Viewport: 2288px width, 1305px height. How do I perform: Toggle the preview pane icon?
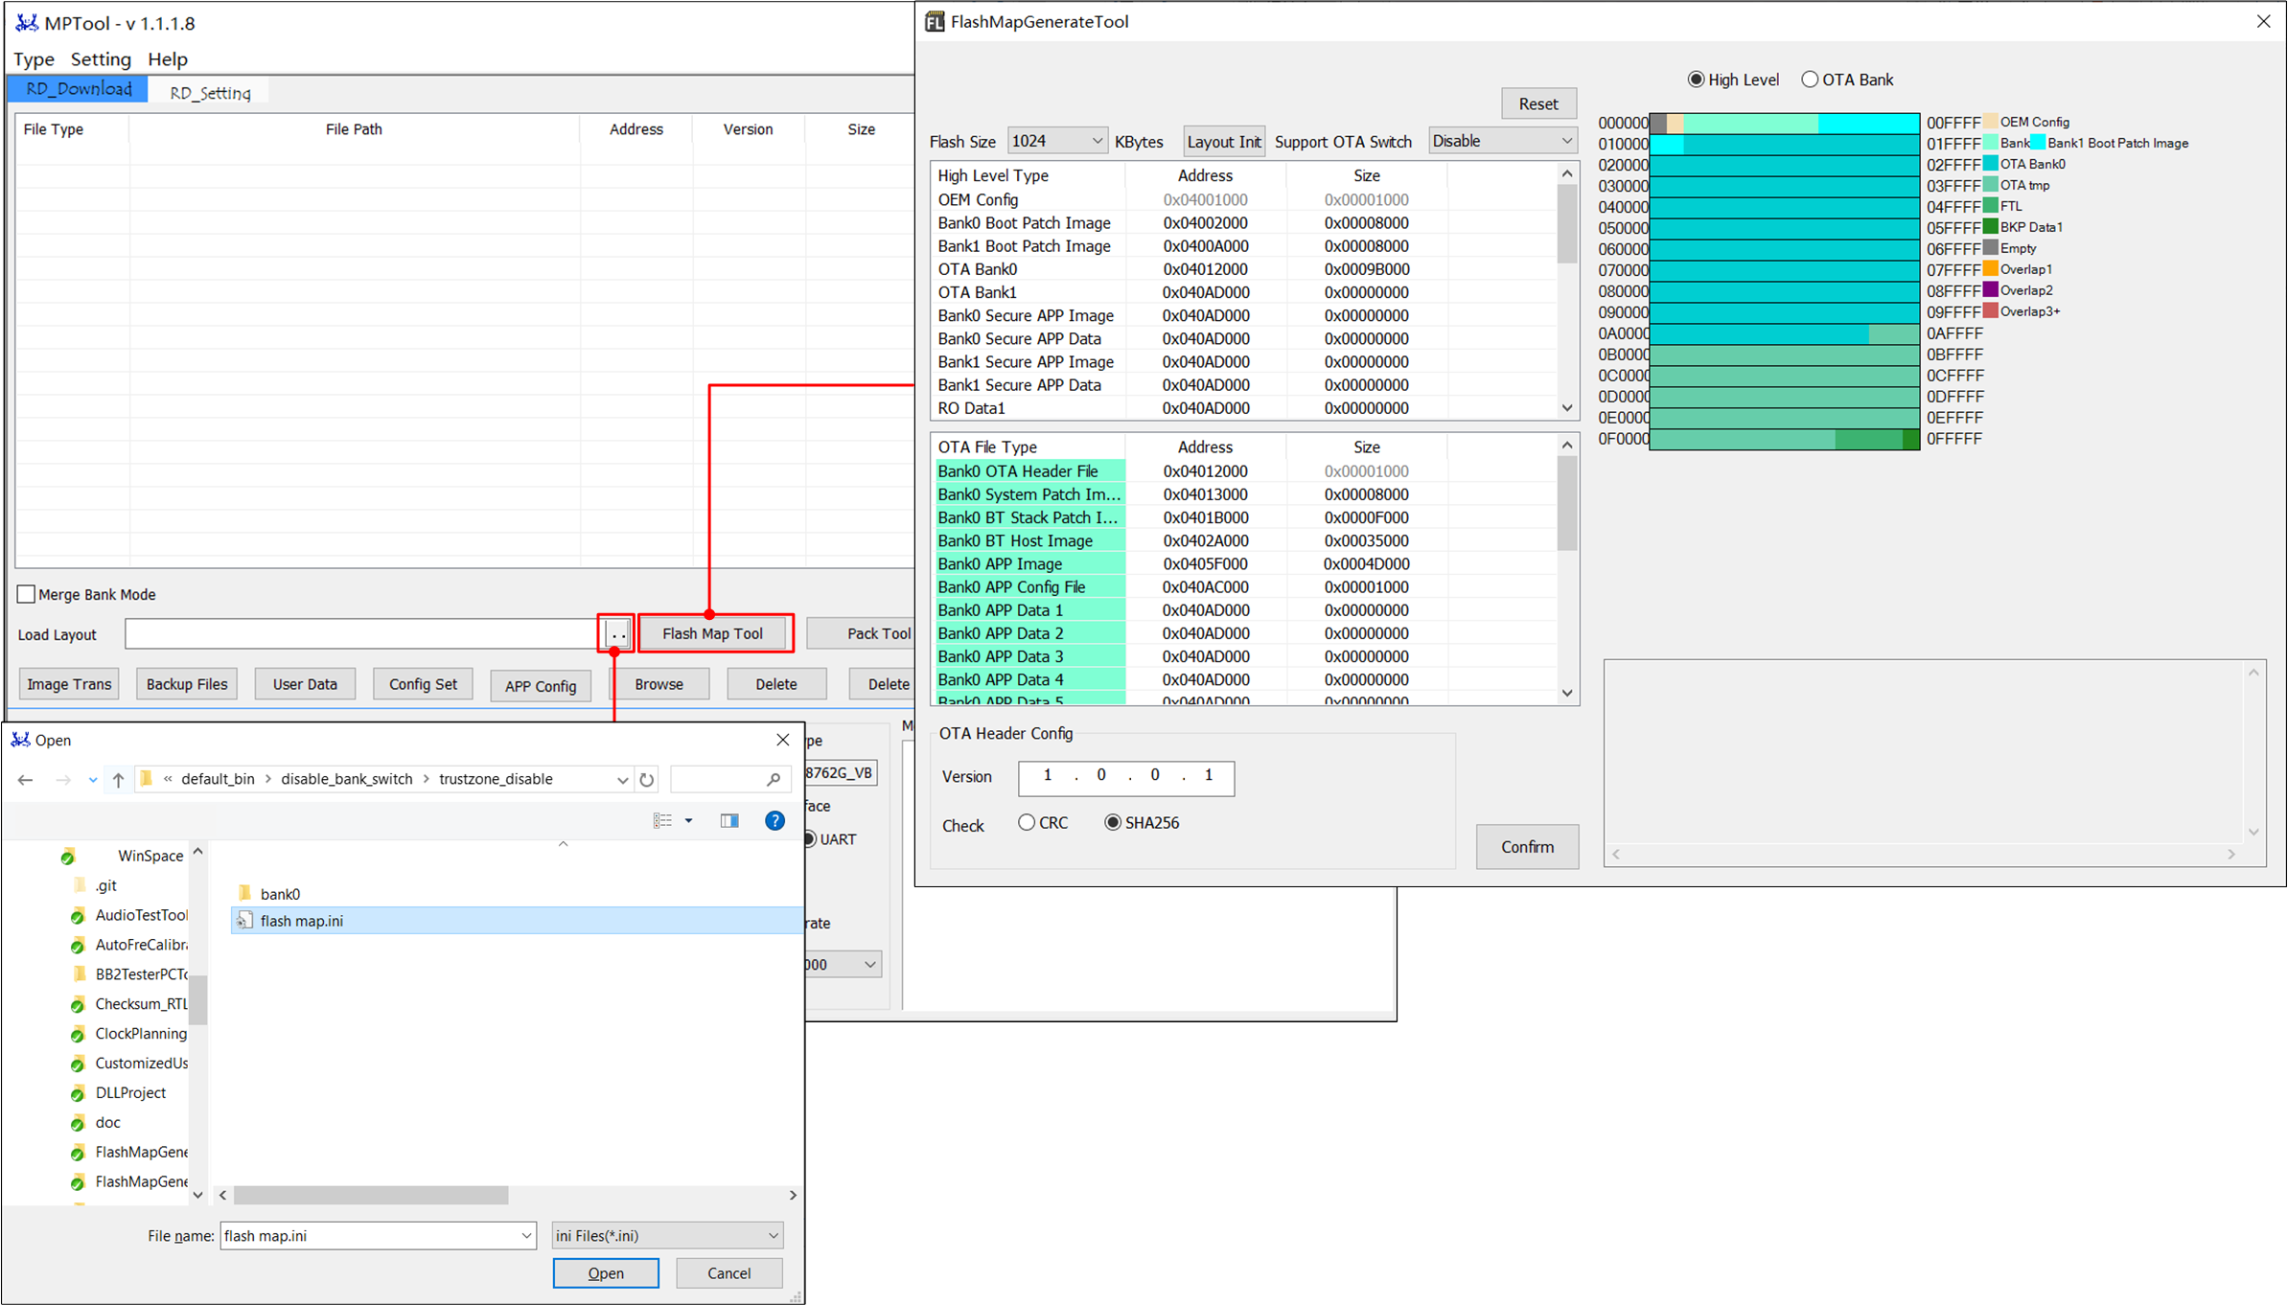(729, 821)
